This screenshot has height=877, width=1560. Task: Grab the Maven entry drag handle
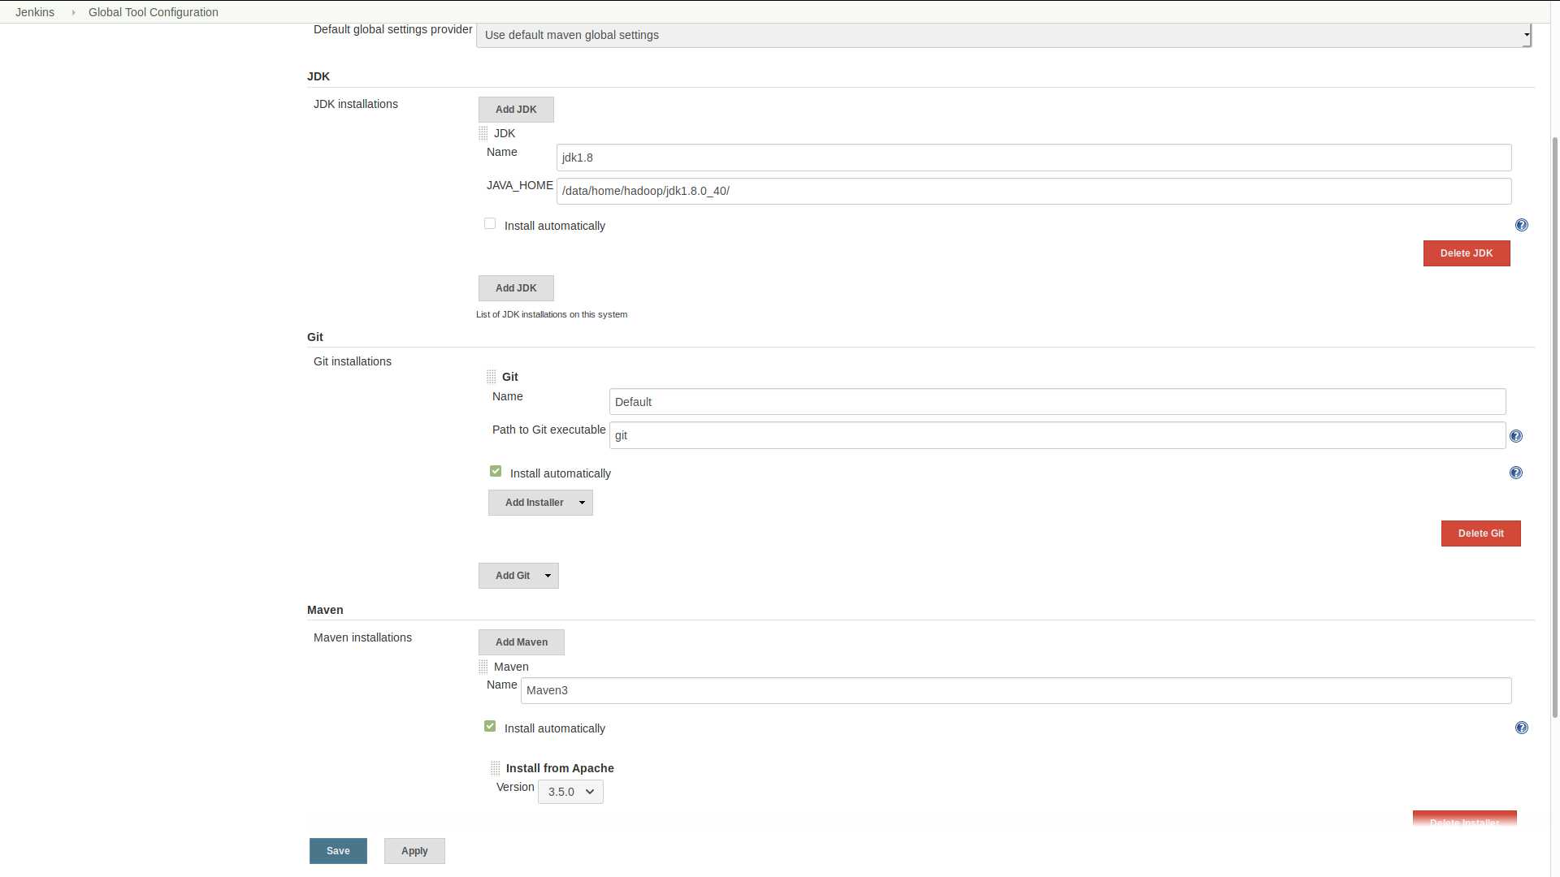483,667
